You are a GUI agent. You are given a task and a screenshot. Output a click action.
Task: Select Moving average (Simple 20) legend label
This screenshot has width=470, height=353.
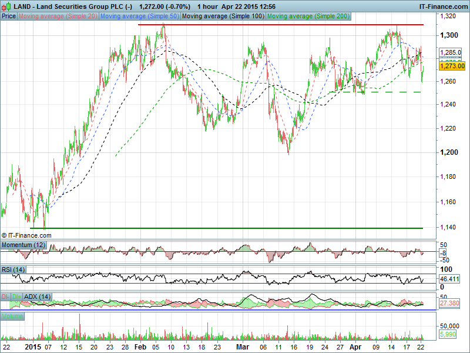(58, 16)
